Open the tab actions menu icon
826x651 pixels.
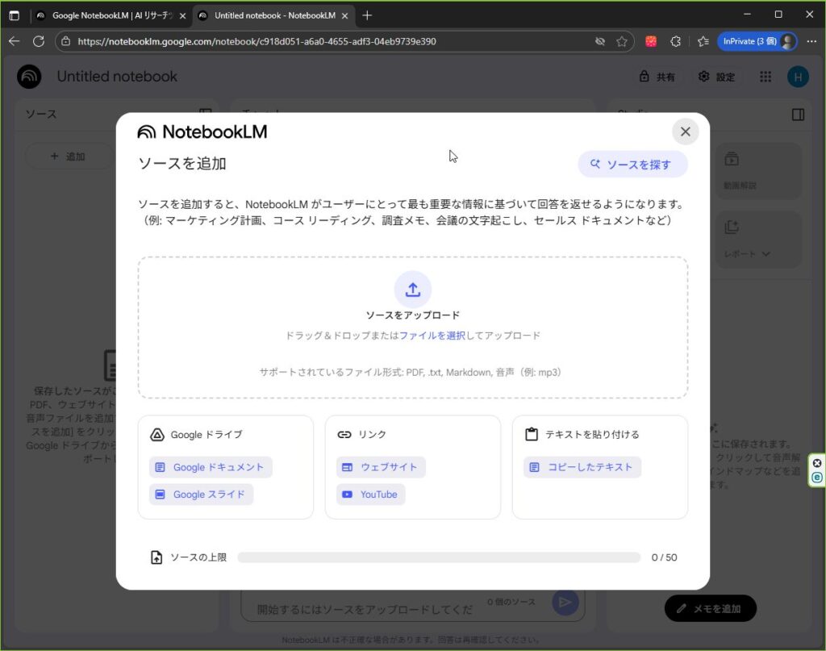pyautogui.click(x=15, y=16)
